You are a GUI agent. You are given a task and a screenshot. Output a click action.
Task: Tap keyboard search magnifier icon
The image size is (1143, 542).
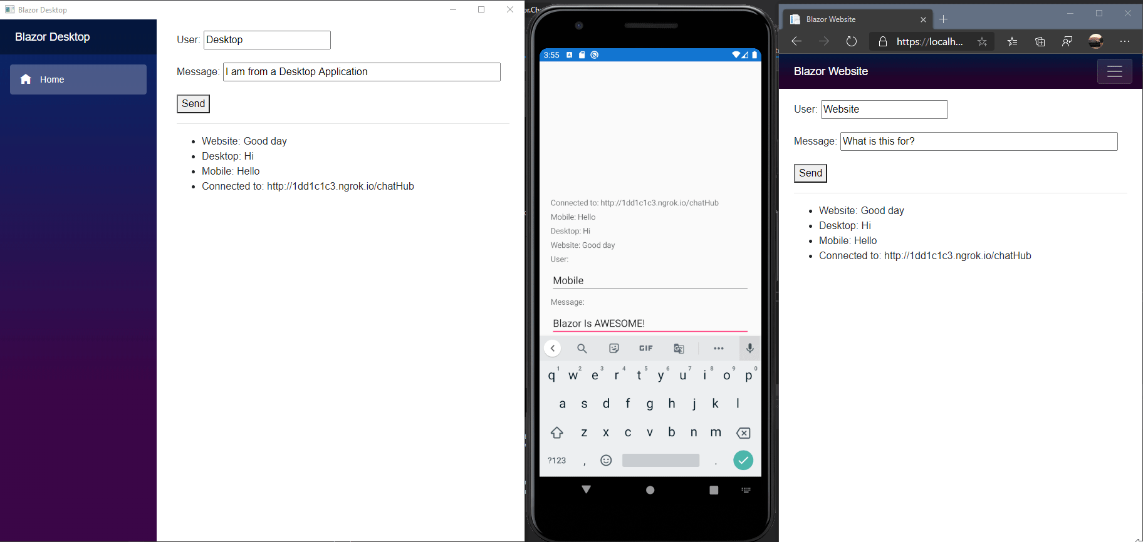[582, 349]
